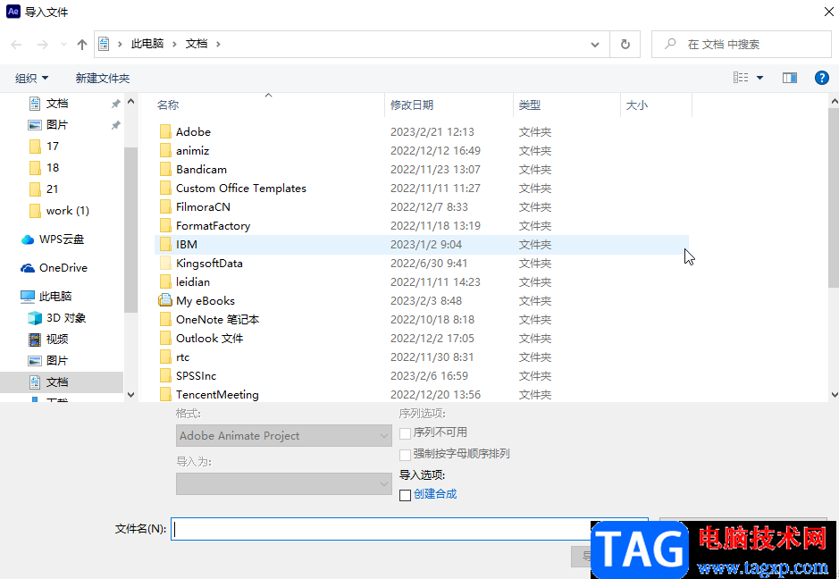Sort by 类型 column header

(529, 105)
